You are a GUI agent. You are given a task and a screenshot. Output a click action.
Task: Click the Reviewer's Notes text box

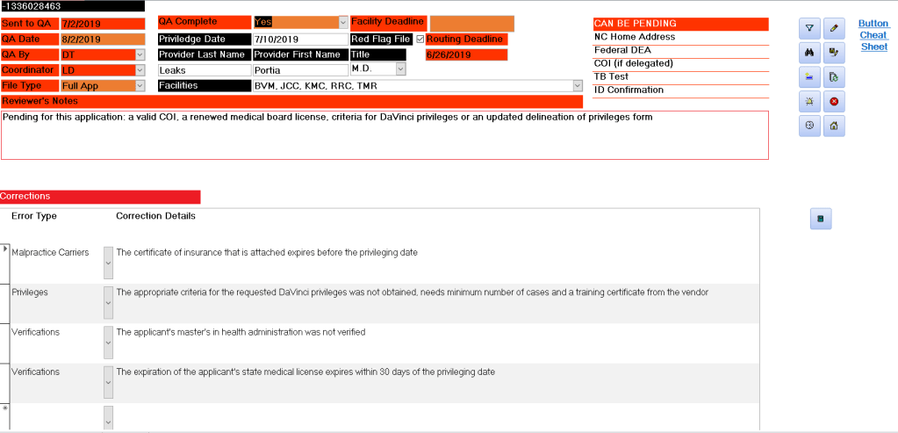(x=384, y=134)
